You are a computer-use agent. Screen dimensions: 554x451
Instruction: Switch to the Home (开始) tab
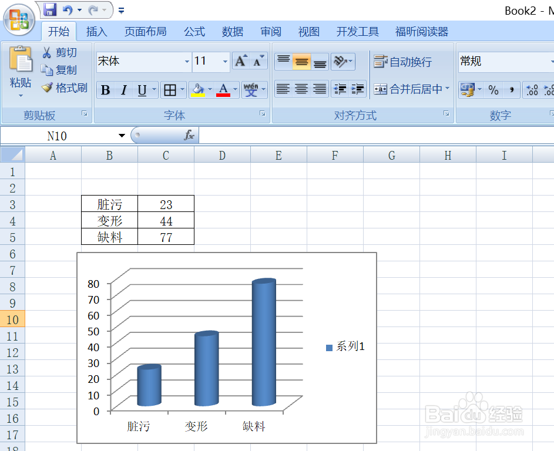point(59,32)
